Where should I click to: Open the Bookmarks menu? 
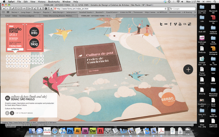coord(54,1)
